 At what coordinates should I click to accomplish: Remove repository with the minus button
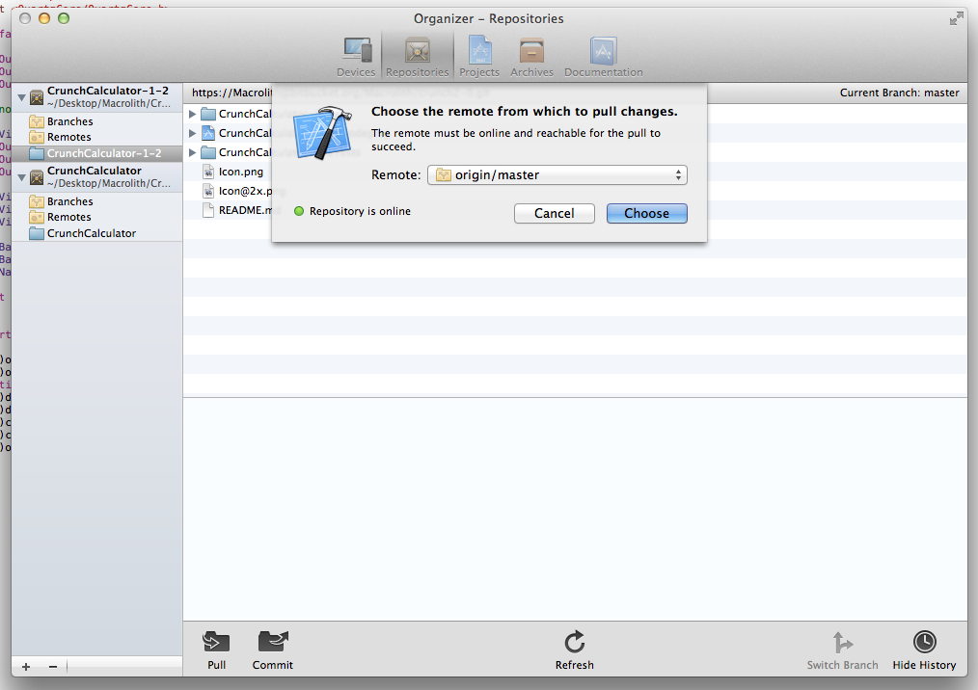tap(53, 667)
